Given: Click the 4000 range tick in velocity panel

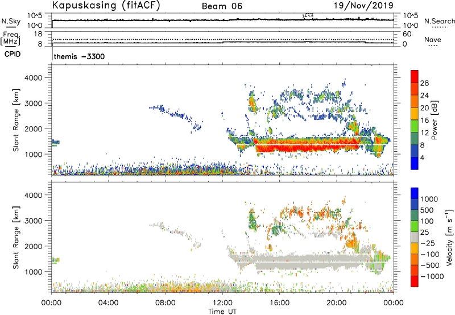Looking at the screenshot, I should (34, 195).
